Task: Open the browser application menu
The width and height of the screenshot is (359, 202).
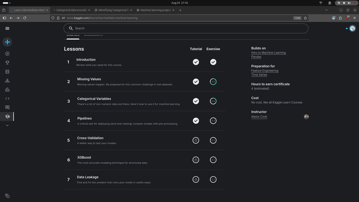Action: point(355,18)
